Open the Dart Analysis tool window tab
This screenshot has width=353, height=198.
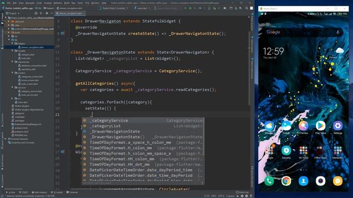pyautogui.click(x=39, y=192)
